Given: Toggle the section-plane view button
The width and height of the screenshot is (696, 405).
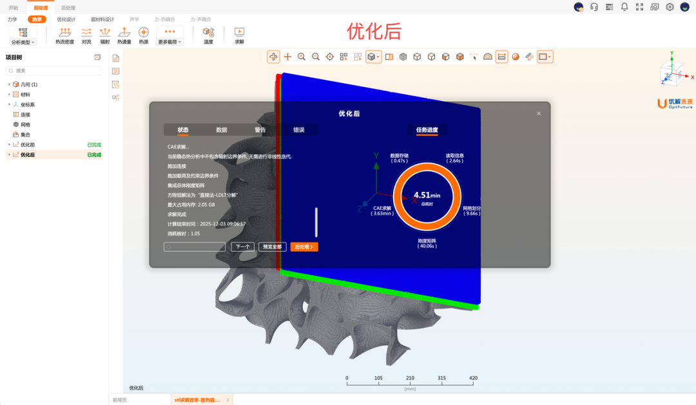Looking at the screenshot, I should [389, 57].
